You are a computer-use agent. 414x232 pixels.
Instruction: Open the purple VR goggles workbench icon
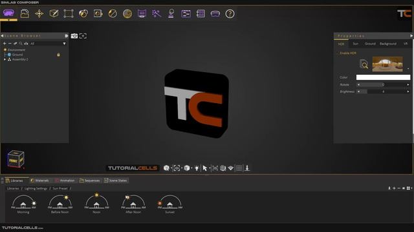8,13
